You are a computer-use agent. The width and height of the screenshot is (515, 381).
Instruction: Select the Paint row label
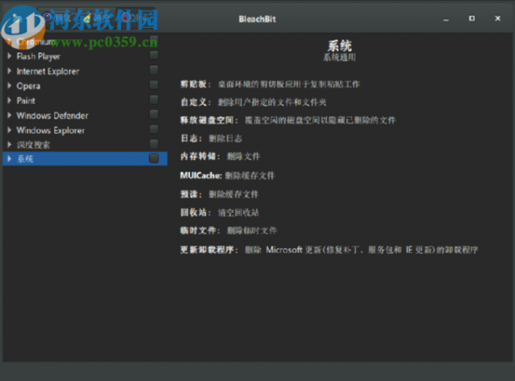click(x=26, y=100)
